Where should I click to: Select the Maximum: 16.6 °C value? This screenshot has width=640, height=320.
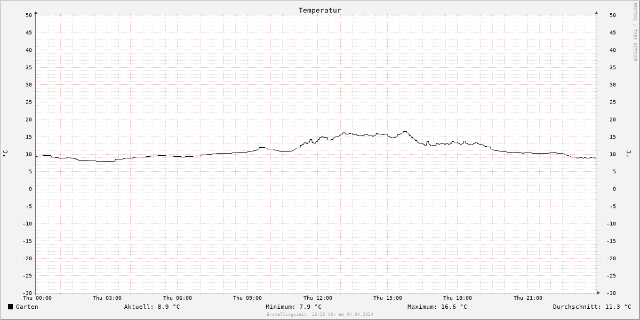[437, 307]
